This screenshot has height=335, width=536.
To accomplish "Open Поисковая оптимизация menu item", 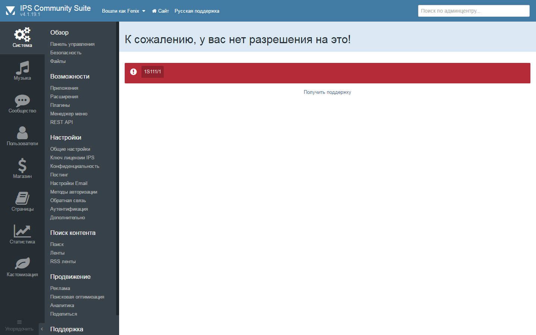I will 77,297.
